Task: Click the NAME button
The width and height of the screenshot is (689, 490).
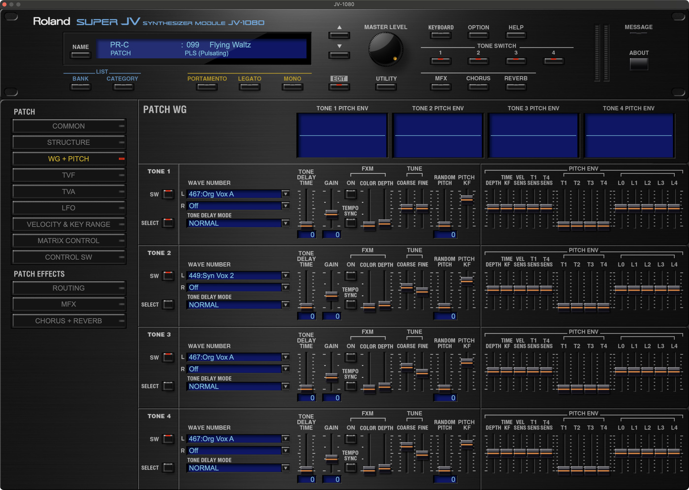Action: pyautogui.click(x=81, y=55)
